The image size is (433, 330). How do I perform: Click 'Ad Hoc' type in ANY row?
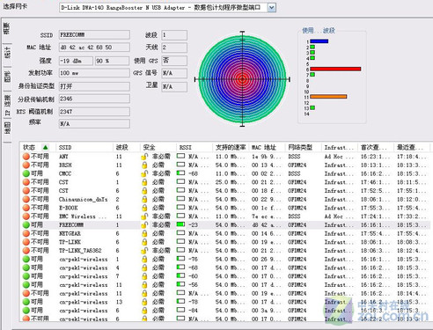334,157
